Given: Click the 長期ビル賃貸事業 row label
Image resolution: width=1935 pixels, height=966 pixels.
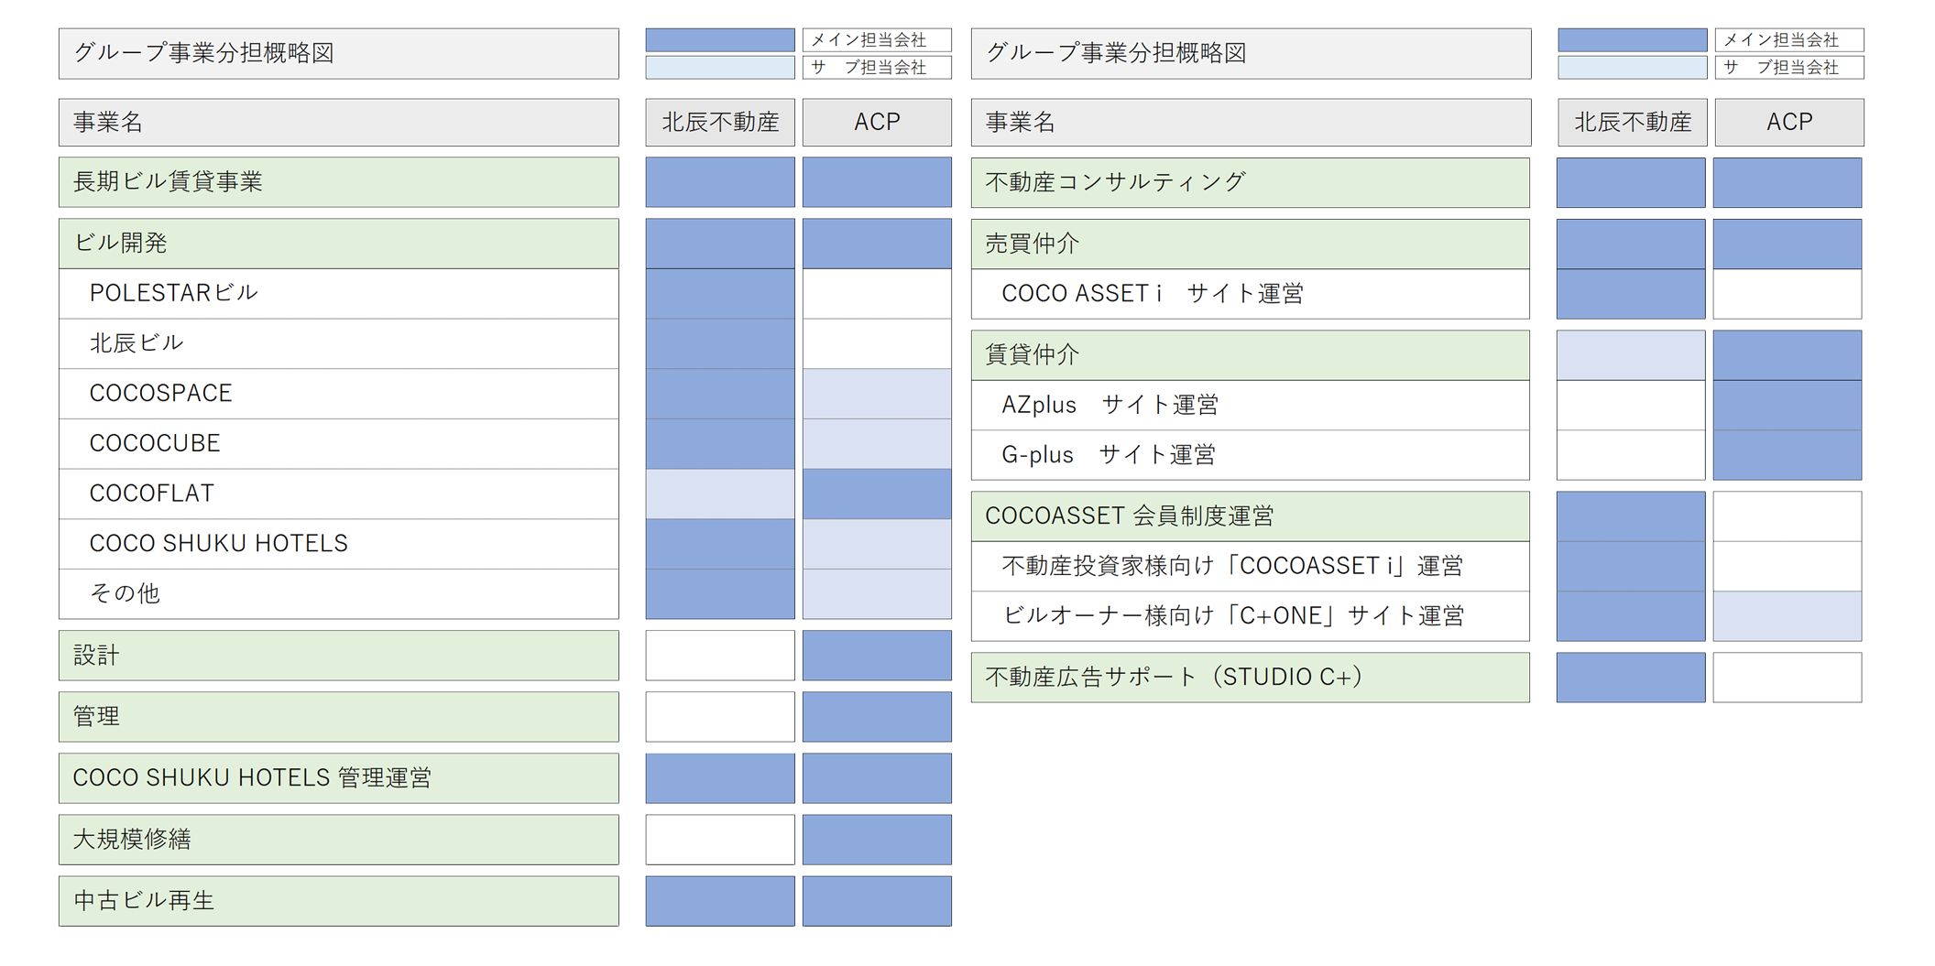Looking at the screenshot, I should tap(339, 182).
